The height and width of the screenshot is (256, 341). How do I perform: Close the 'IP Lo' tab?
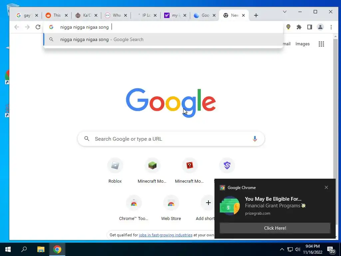(155, 15)
